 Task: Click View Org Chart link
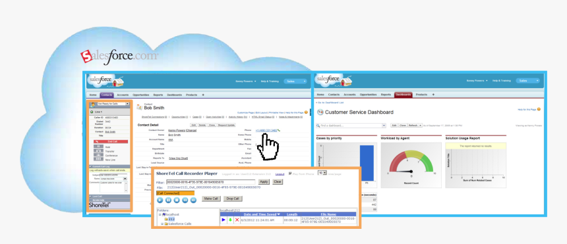point(178,158)
